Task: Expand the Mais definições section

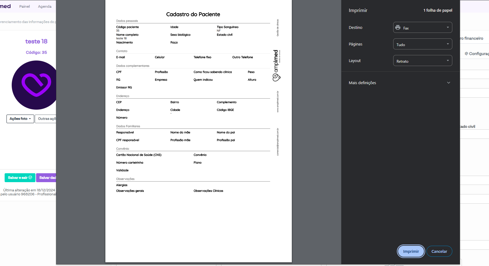Action: (400, 83)
